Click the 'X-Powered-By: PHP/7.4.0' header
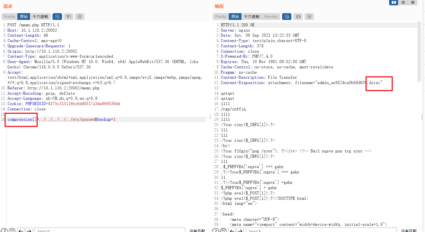 point(247,56)
